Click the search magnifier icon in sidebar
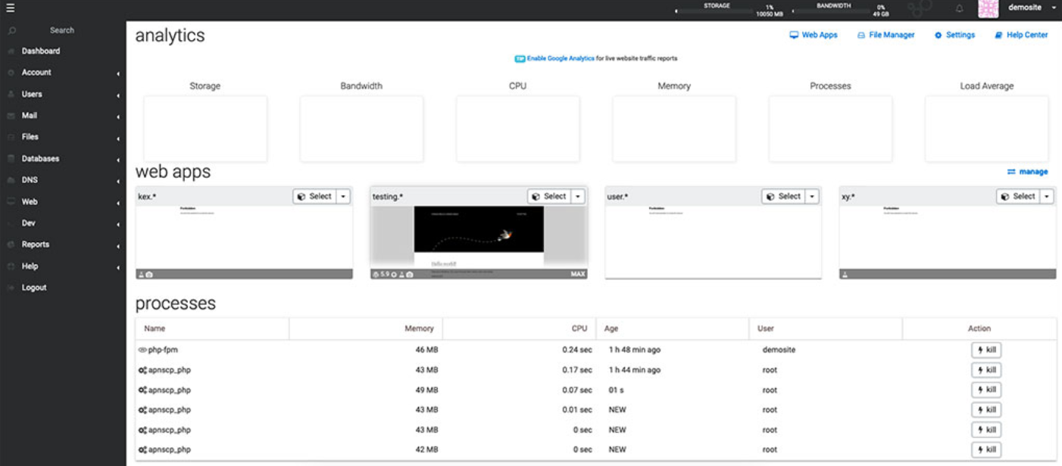Viewport: 1062px width, 466px height. pyautogui.click(x=10, y=30)
